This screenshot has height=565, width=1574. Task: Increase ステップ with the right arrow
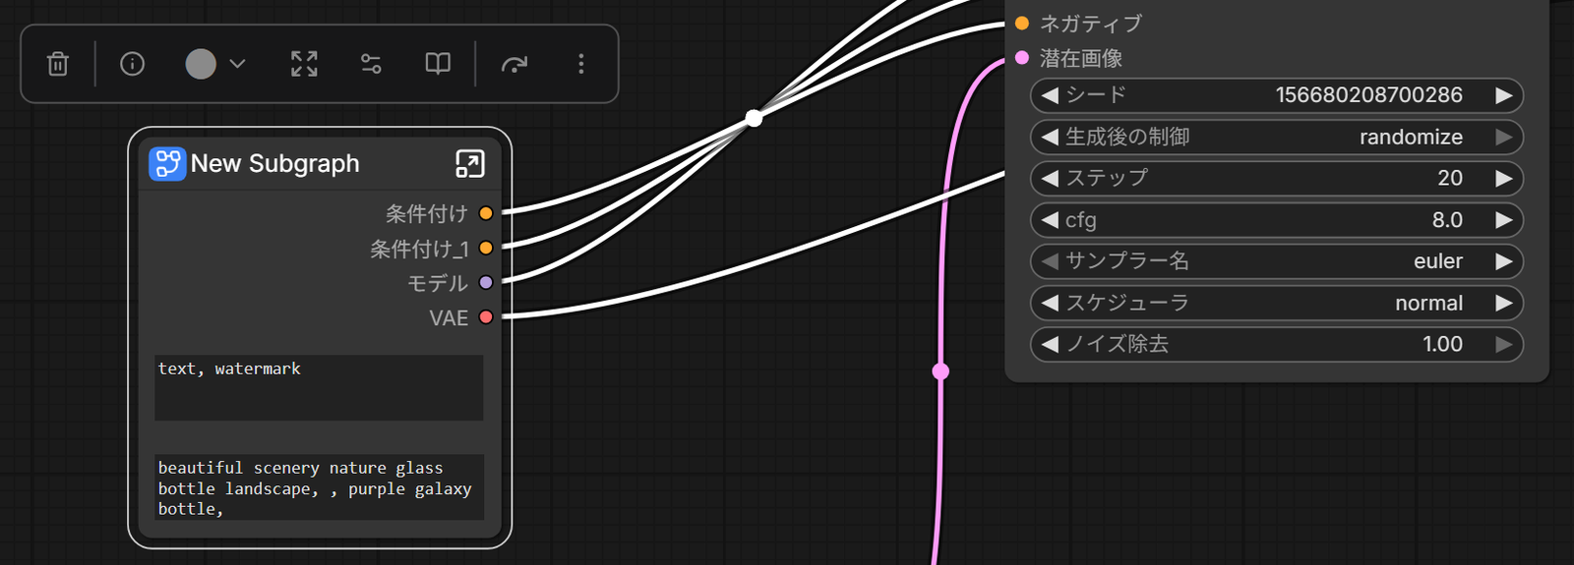point(1503,178)
